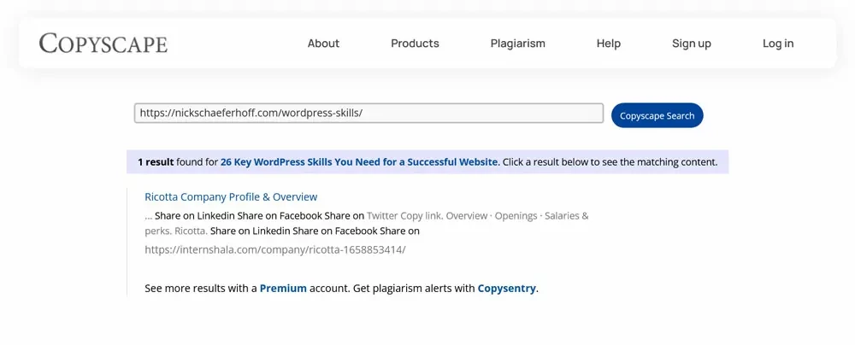
Task: Open the Help page
Action: [x=608, y=44]
